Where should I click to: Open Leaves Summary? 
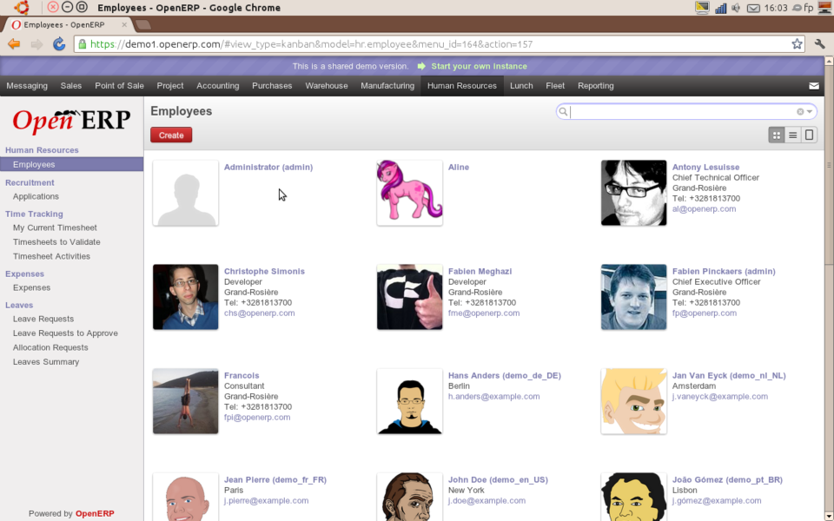click(46, 362)
